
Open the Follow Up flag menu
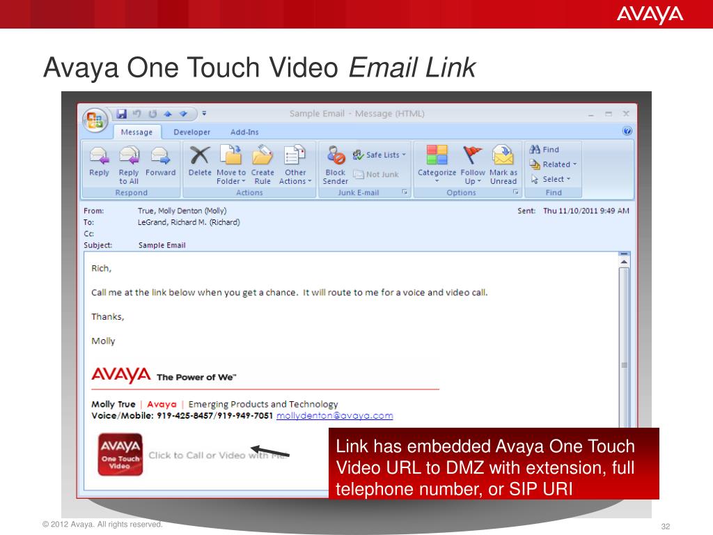pos(473,164)
